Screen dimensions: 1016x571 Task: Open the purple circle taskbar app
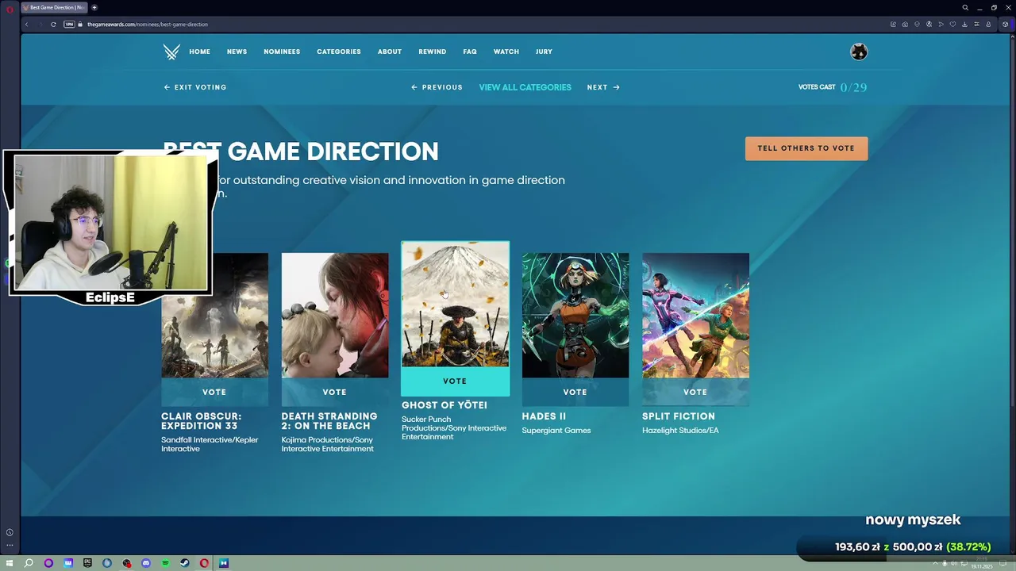48,563
